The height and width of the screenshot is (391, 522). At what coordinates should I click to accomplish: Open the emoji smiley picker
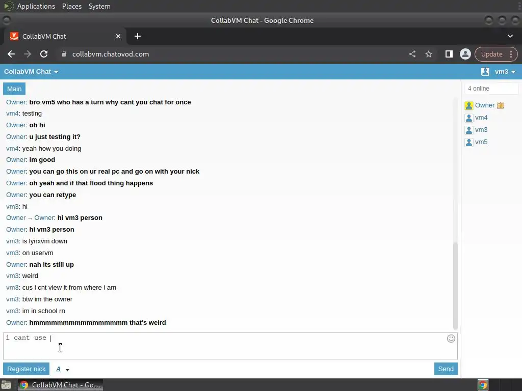451,339
